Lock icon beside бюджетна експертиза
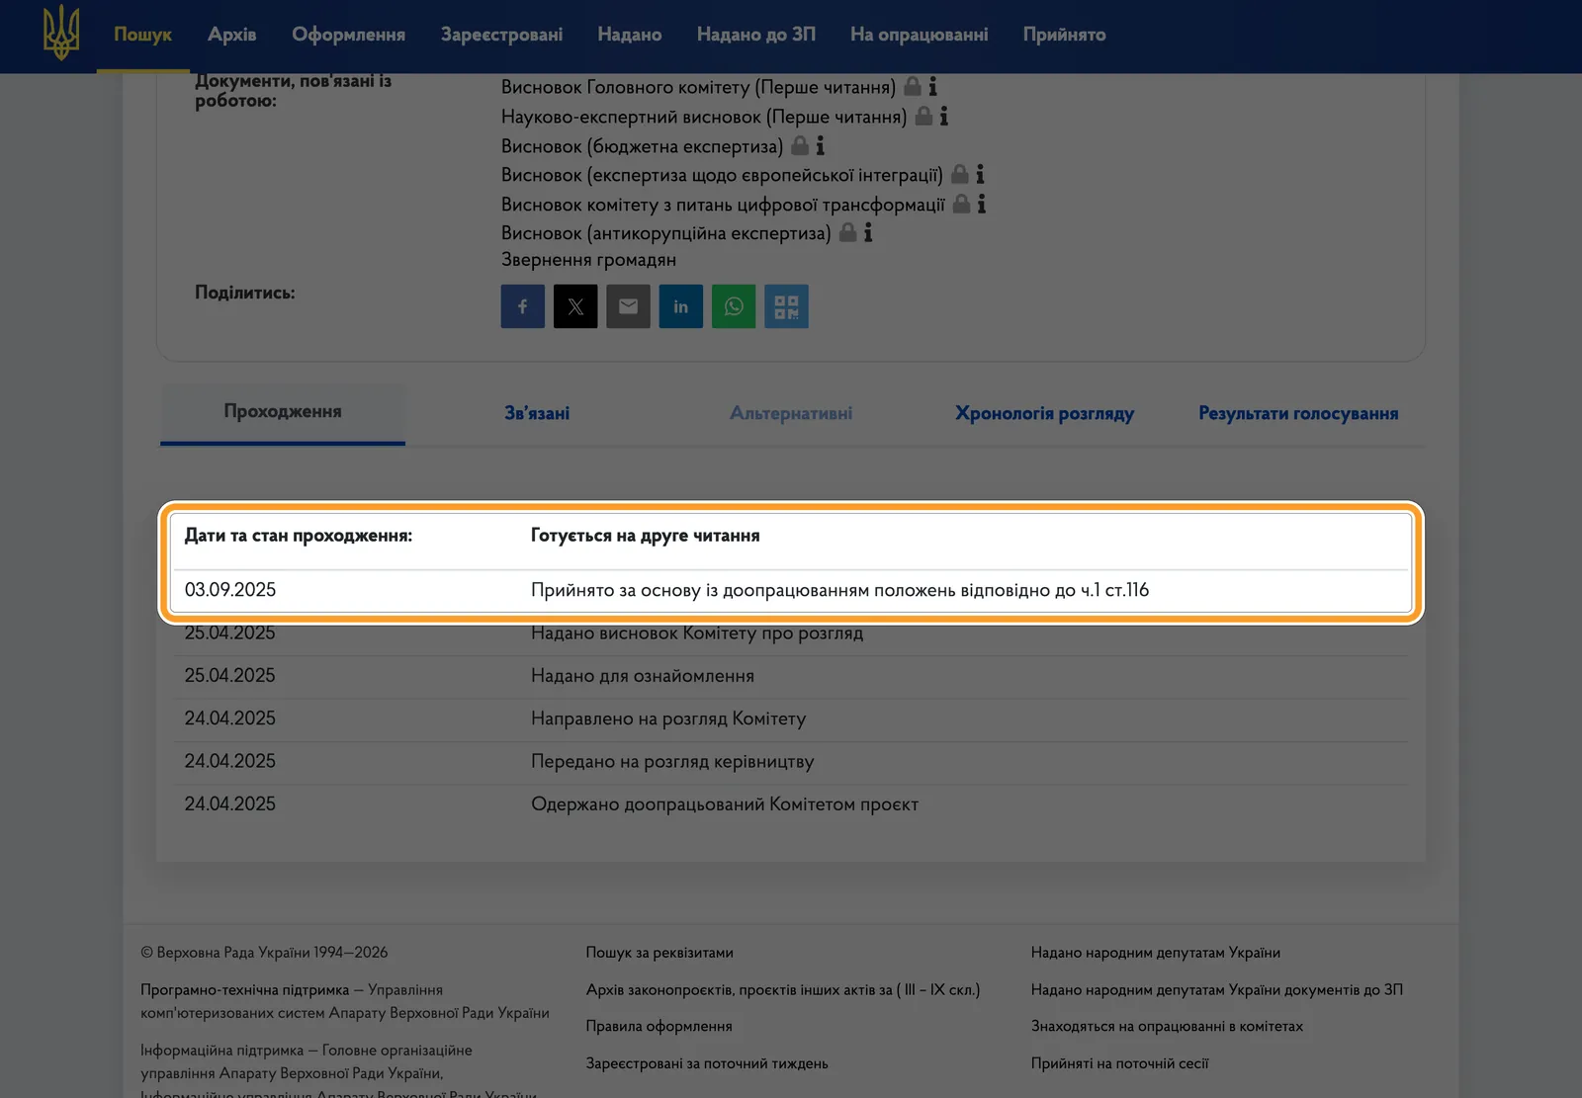 (x=800, y=145)
